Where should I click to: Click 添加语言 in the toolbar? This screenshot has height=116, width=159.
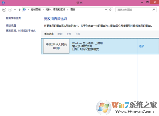[49, 34]
